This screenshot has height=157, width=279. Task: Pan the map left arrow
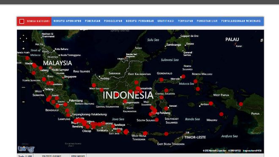click(20, 39)
